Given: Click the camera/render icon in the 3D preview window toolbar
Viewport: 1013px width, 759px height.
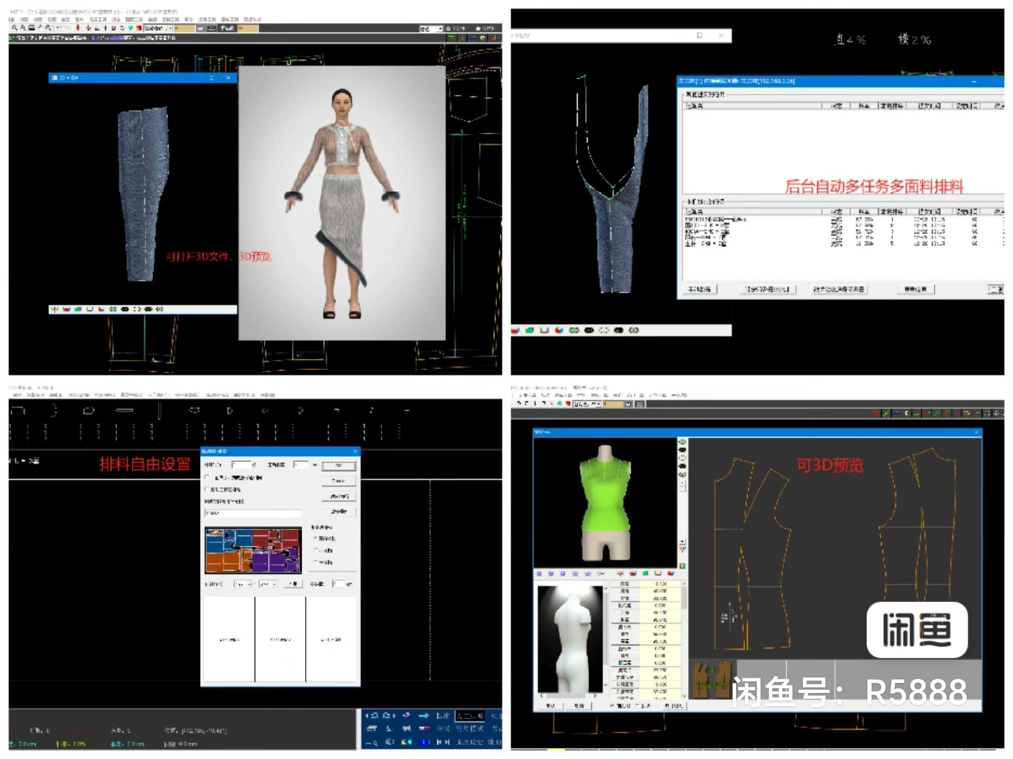Looking at the screenshot, I should tap(600, 573).
